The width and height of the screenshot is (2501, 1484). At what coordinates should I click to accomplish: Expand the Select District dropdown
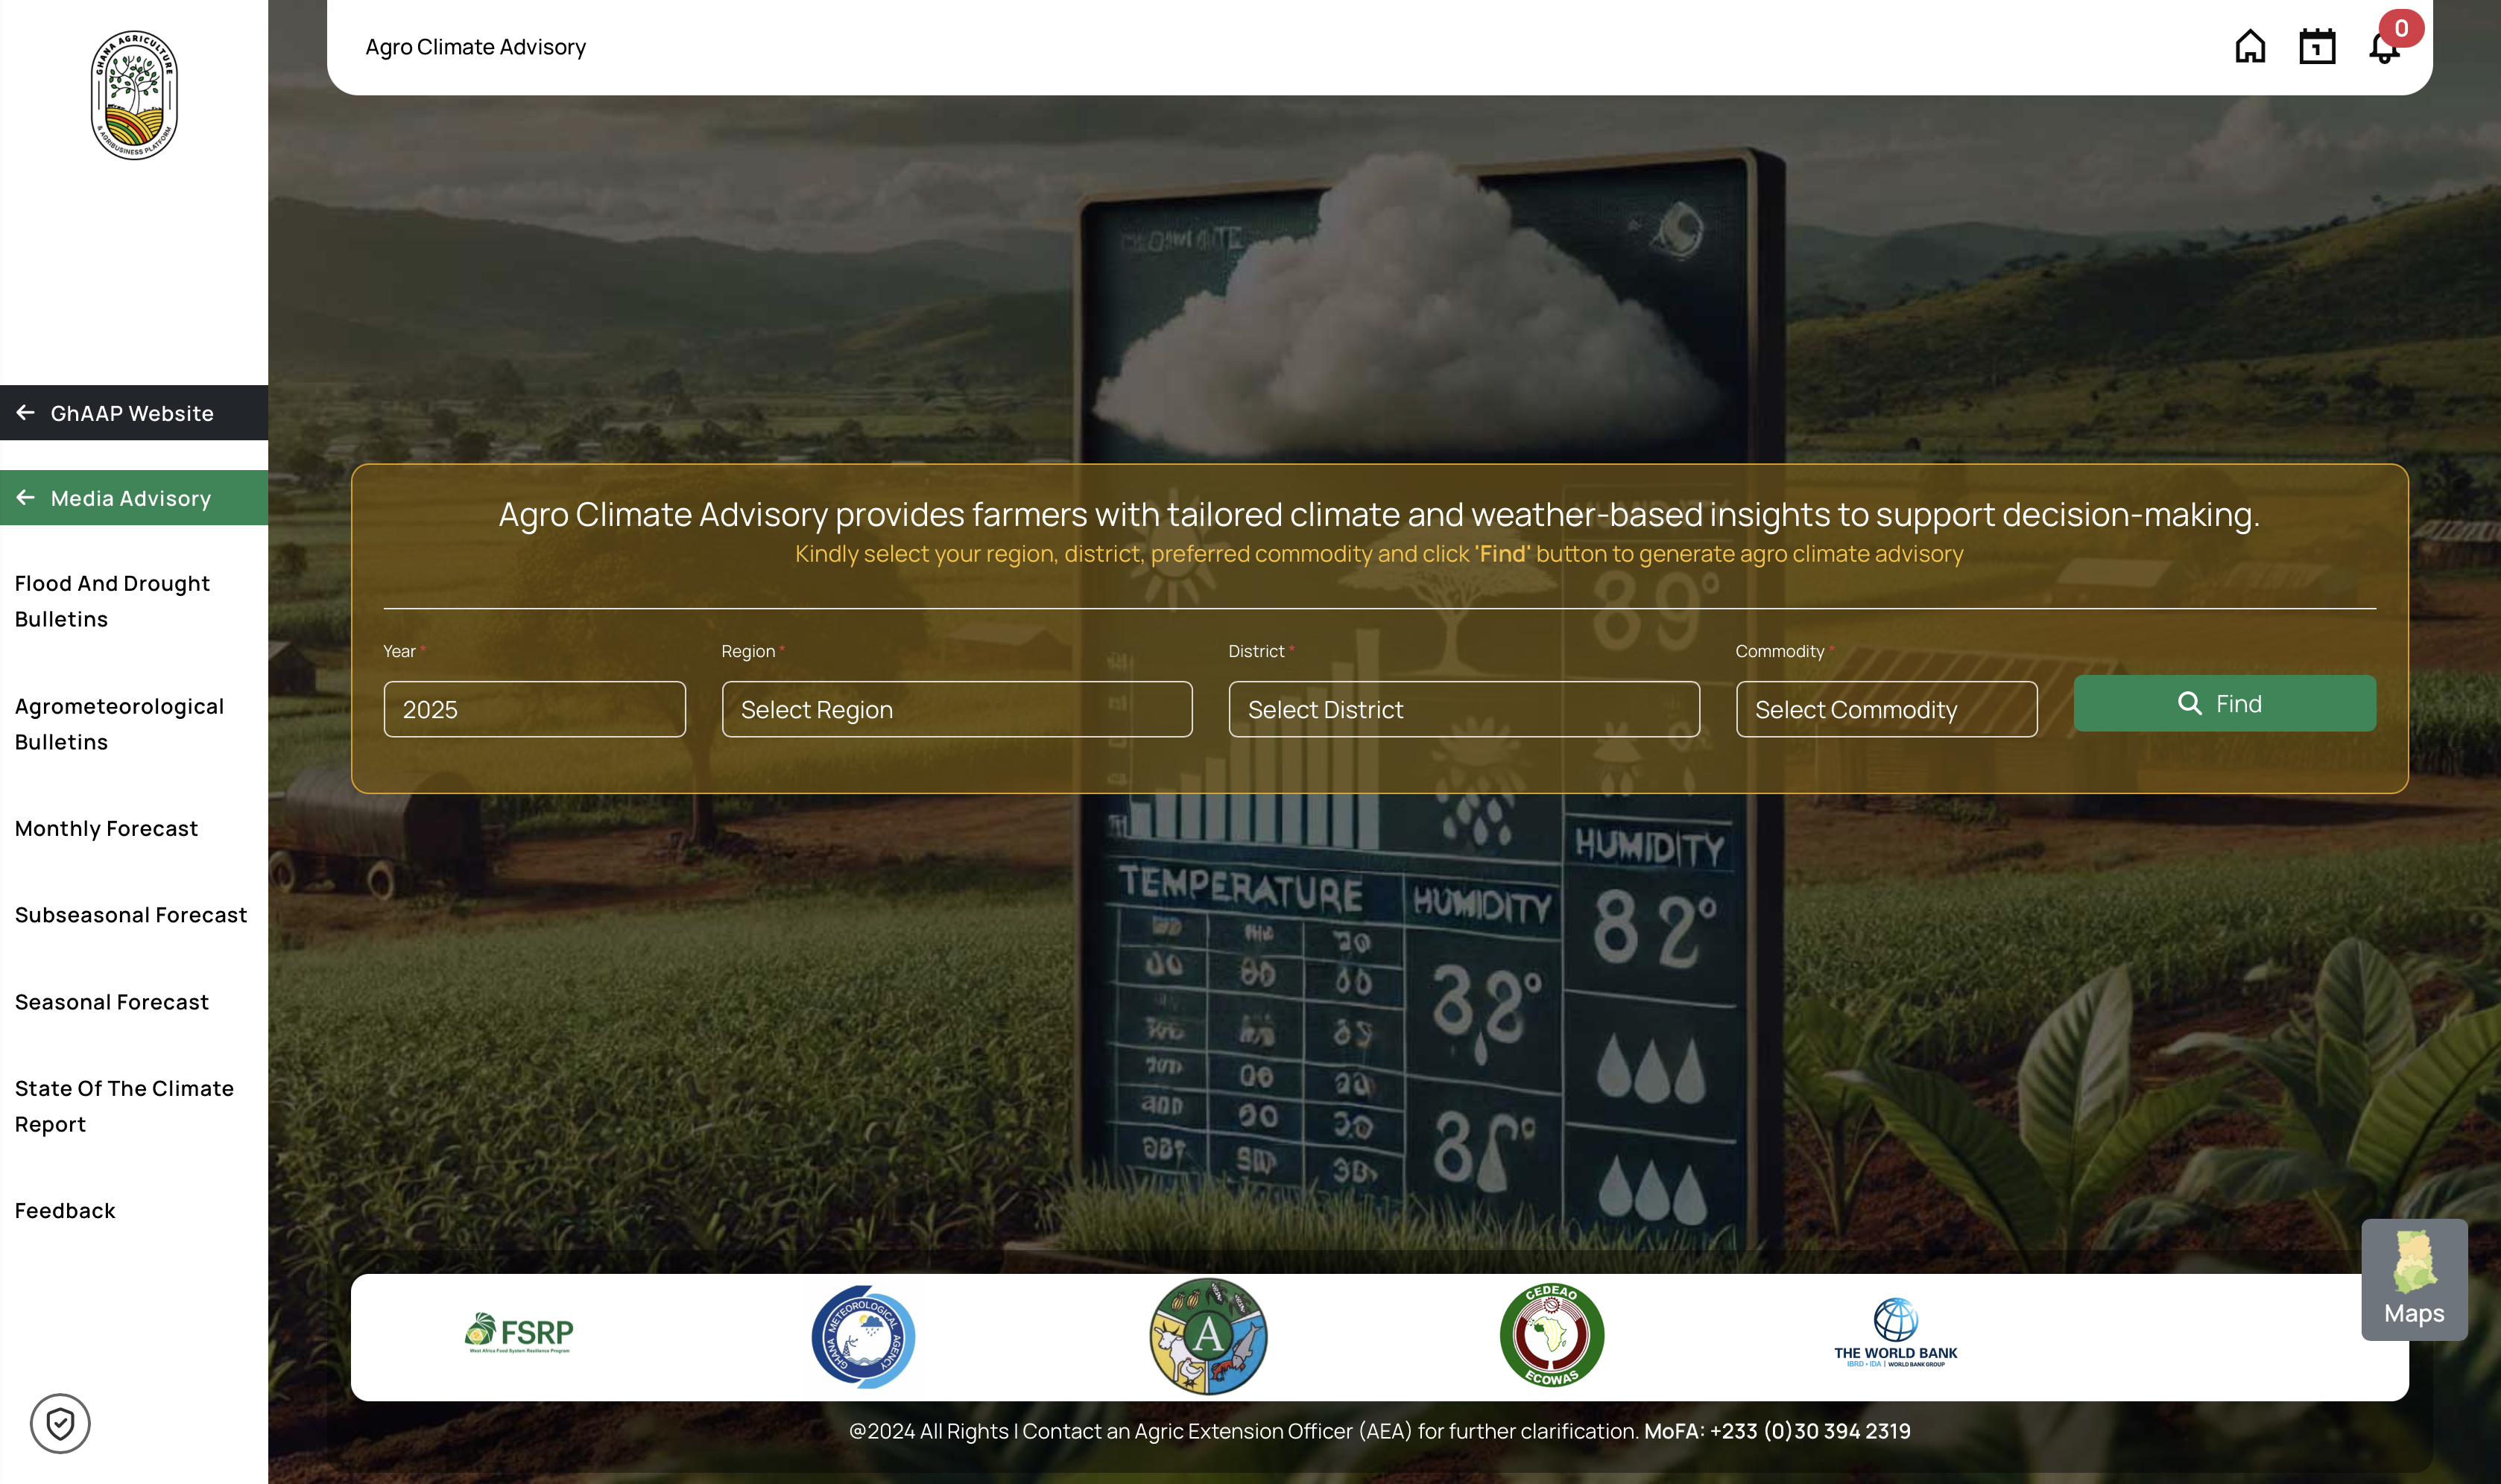[x=1463, y=709]
